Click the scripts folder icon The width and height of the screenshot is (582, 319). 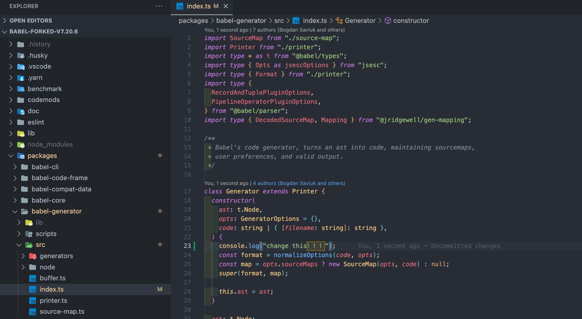(x=29, y=234)
